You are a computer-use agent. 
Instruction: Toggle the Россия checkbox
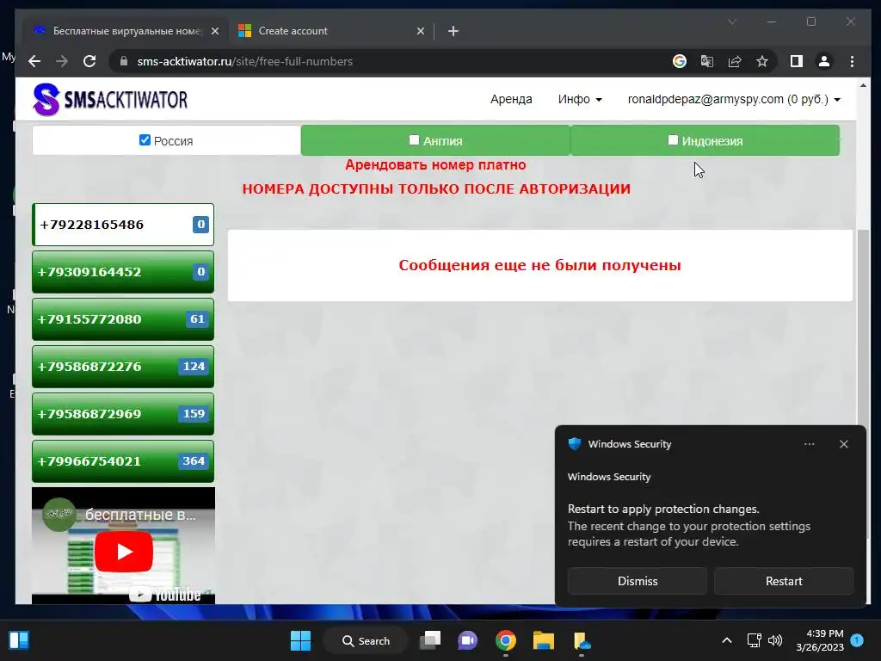click(145, 140)
